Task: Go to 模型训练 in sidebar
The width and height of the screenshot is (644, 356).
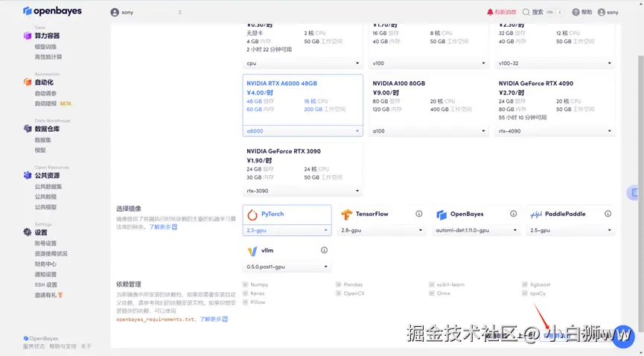Action: 45,47
